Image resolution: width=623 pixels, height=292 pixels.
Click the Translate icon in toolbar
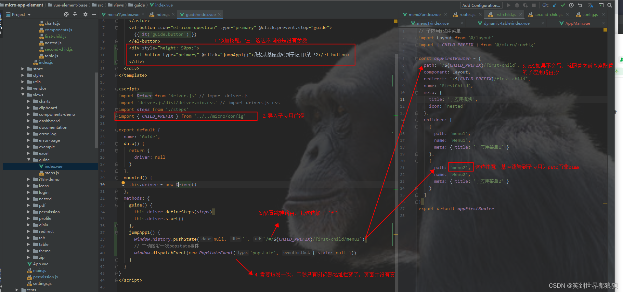tap(591, 5)
